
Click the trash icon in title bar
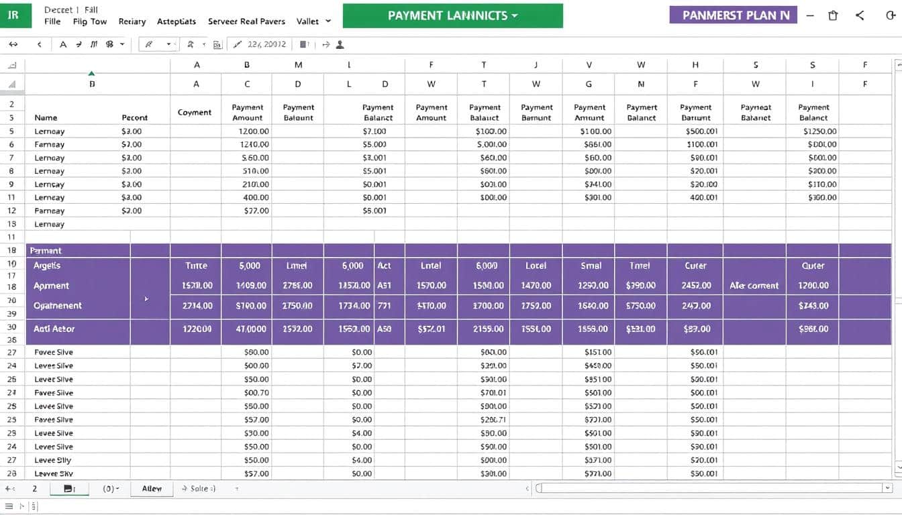pos(833,15)
